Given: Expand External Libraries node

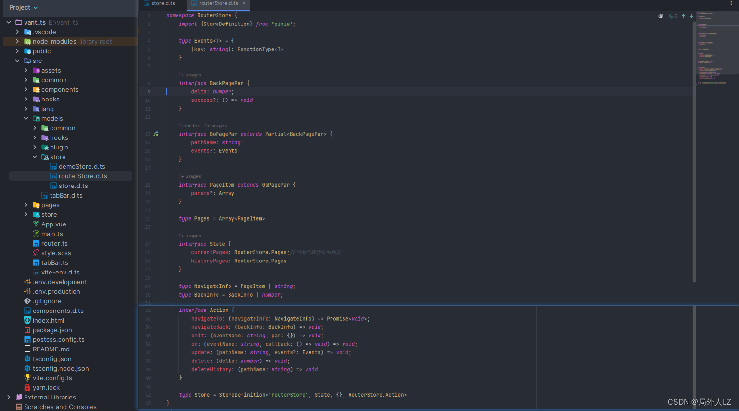Looking at the screenshot, I should click(9, 397).
